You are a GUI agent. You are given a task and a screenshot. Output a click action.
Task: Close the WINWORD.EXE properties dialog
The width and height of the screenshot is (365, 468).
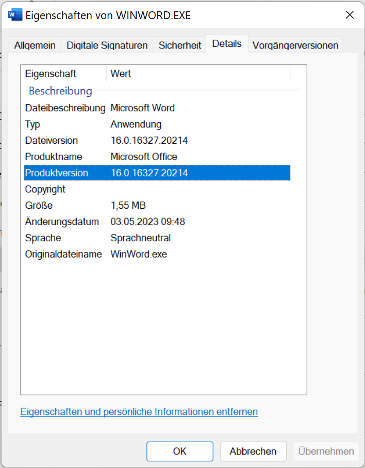(350, 14)
